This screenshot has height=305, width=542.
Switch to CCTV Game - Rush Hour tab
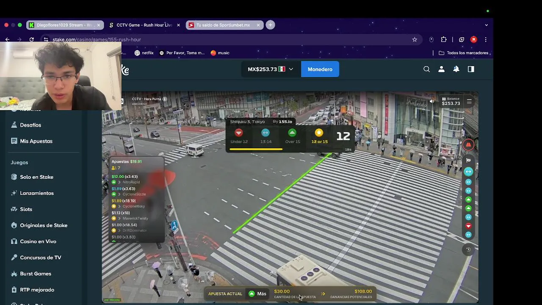(144, 25)
